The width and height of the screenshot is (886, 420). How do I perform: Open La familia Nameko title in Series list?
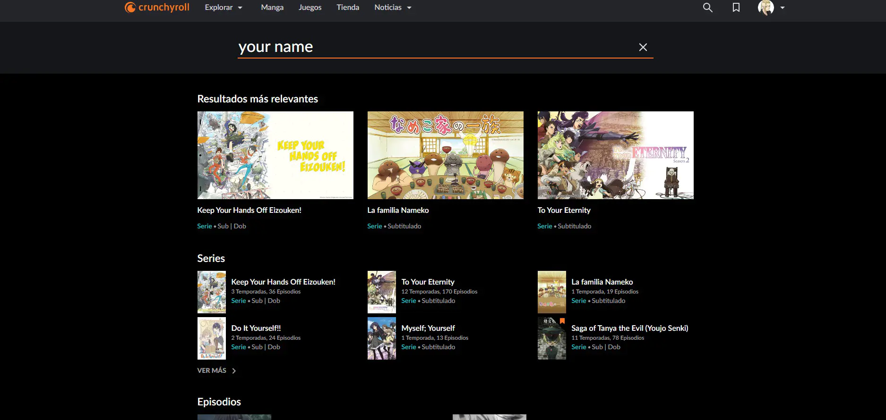pyautogui.click(x=602, y=282)
